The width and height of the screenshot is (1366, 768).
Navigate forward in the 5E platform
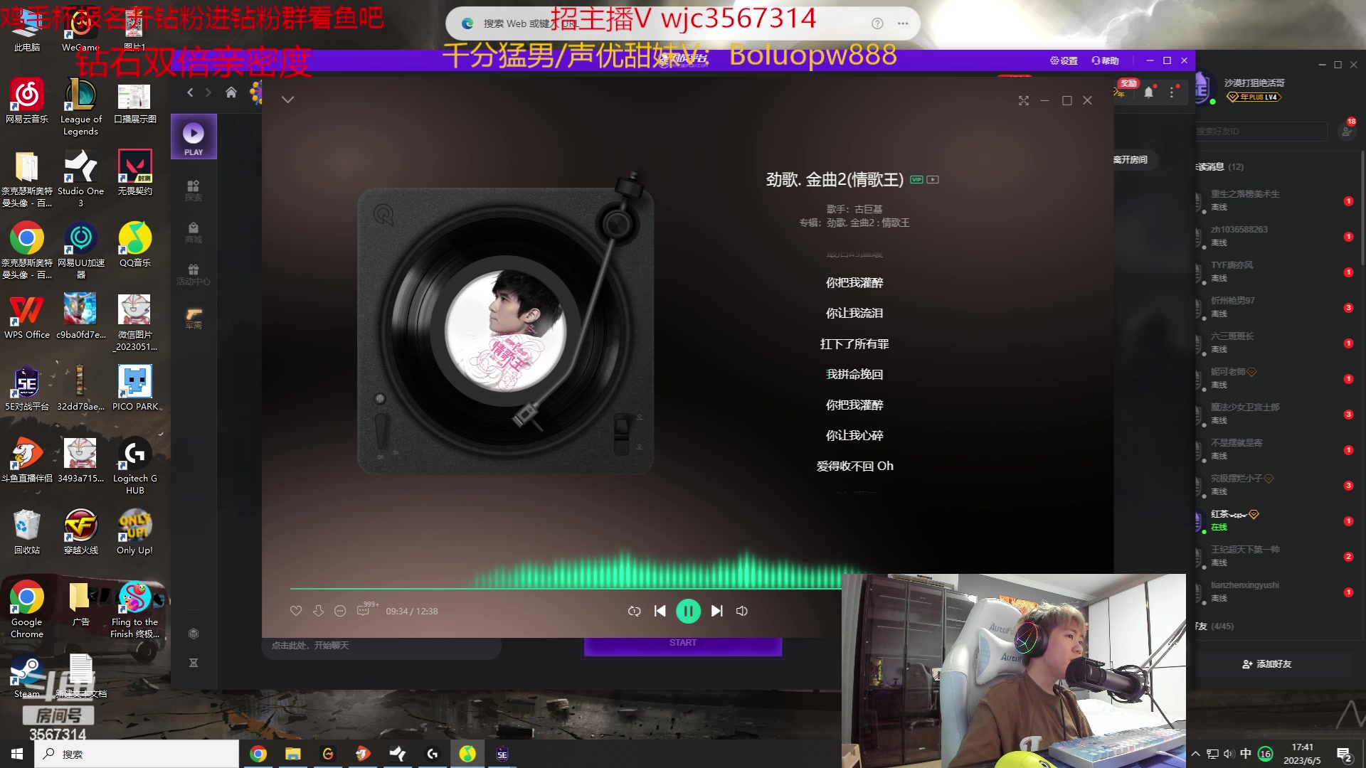pyautogui.click(x=208, y=92)
